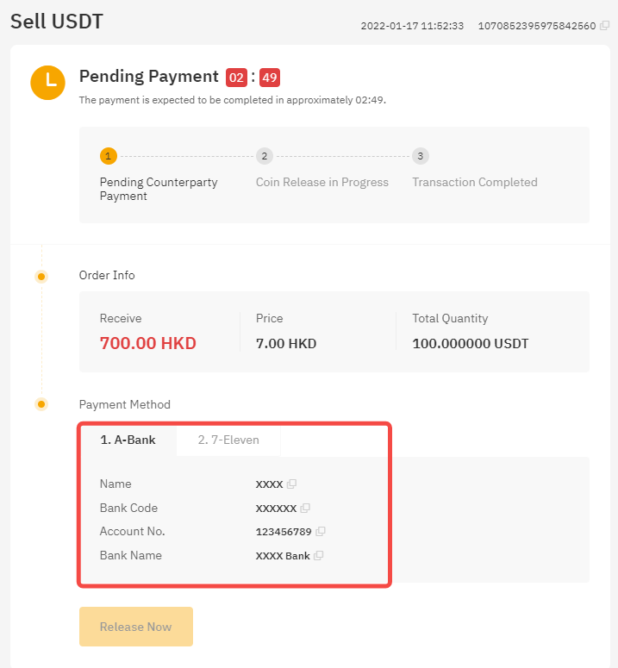Copy the order number at top right
This screenshot has height=668, width=618.
(x=604, y=26)
